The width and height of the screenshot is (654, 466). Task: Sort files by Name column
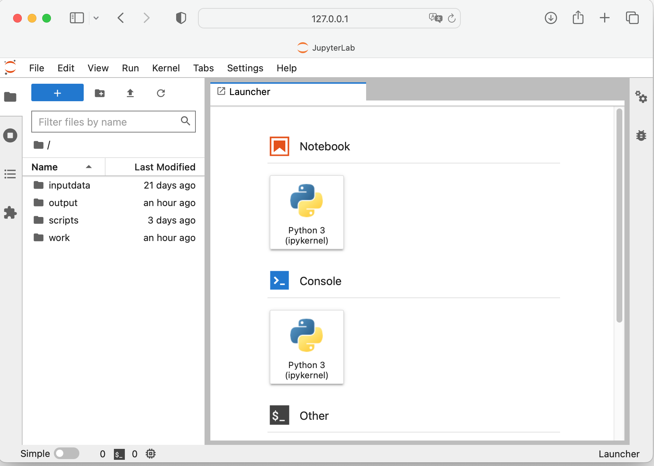(x=64, y=167)
